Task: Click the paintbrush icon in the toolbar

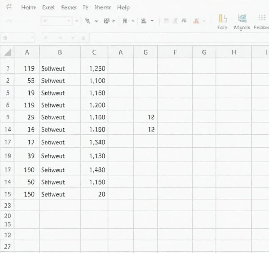Action: point(88,21)
